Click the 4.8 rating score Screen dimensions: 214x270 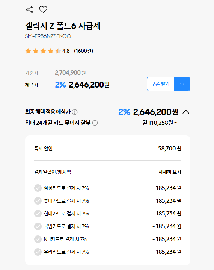[66, 51]
